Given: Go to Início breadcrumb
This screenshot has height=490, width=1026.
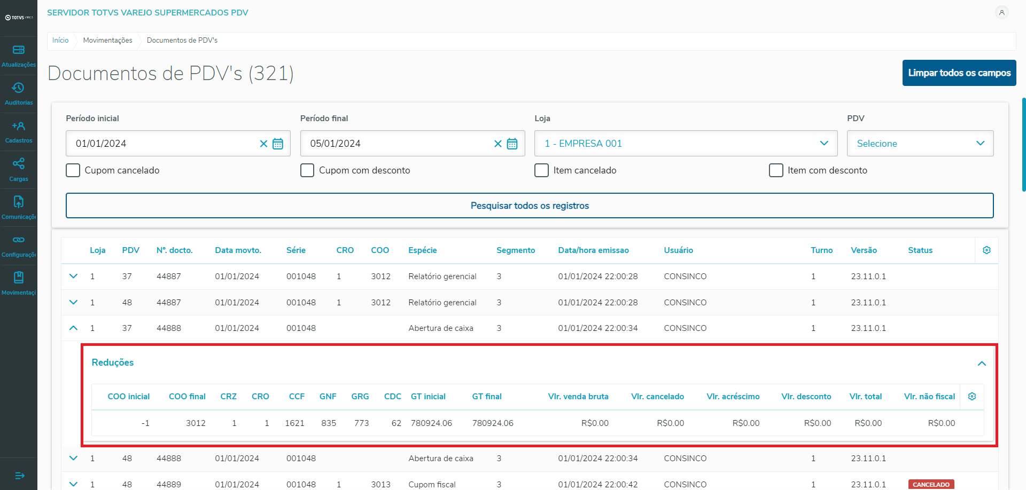Looking at the screenshot, I should click(60, 41).
